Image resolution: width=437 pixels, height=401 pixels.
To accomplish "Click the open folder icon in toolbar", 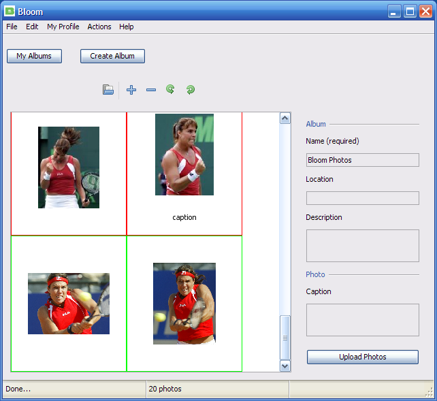I will coord(108,90).
